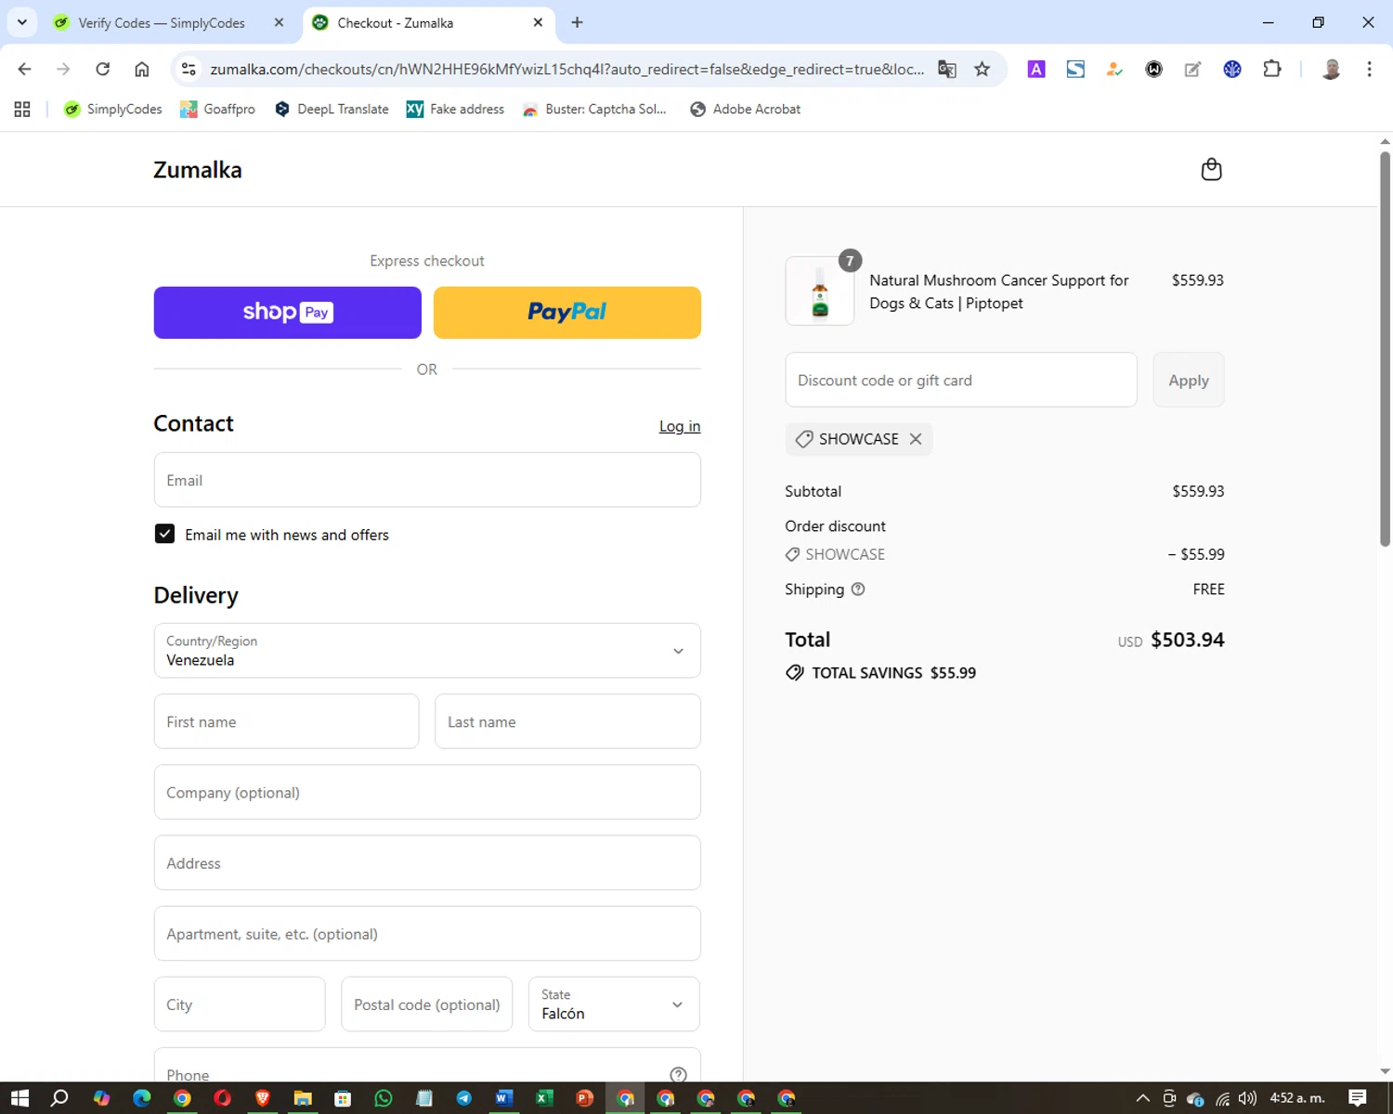Click the Apartment, suite, etc. field
The image size is (1393, 1114).
point(427,933)
